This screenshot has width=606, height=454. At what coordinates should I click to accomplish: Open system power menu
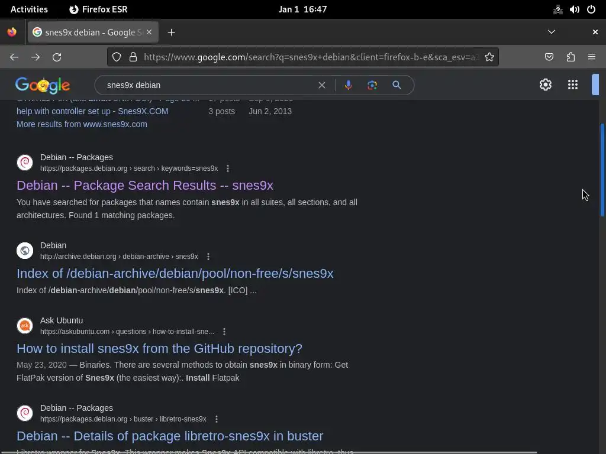591,9
